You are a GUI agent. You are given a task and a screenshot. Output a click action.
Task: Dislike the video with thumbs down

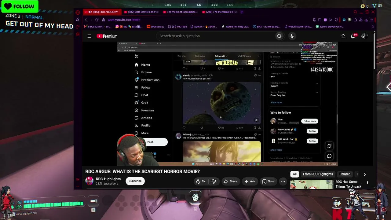(x=214, y=182)
